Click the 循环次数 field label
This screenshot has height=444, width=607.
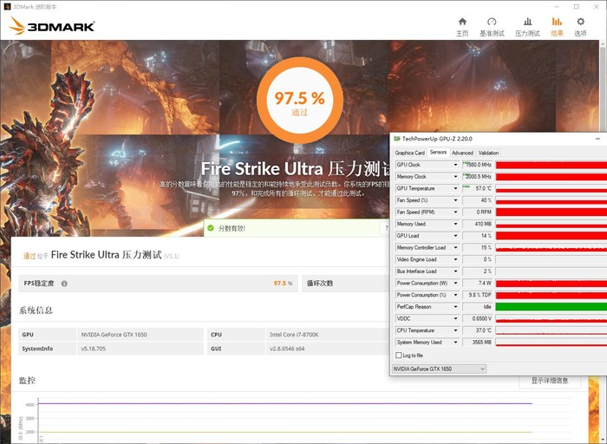[x=320, y=284]
